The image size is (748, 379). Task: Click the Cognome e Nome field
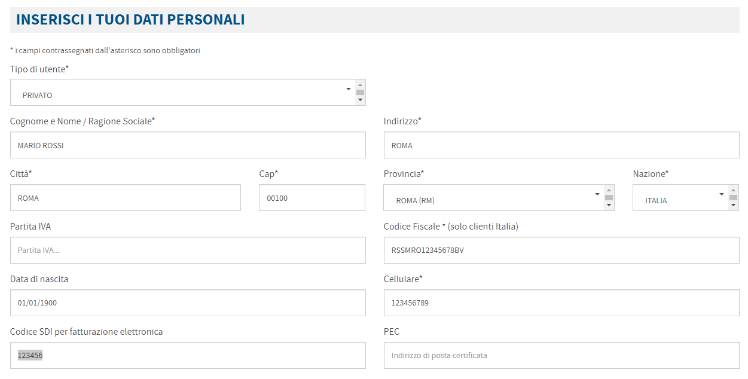click(188, 145)
